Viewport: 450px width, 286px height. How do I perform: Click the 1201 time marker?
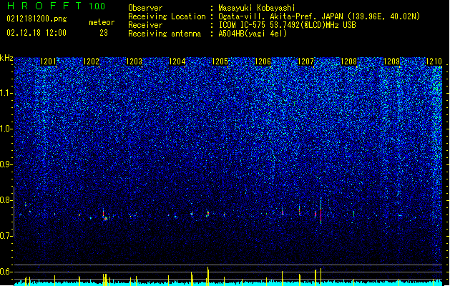point(48,61)
